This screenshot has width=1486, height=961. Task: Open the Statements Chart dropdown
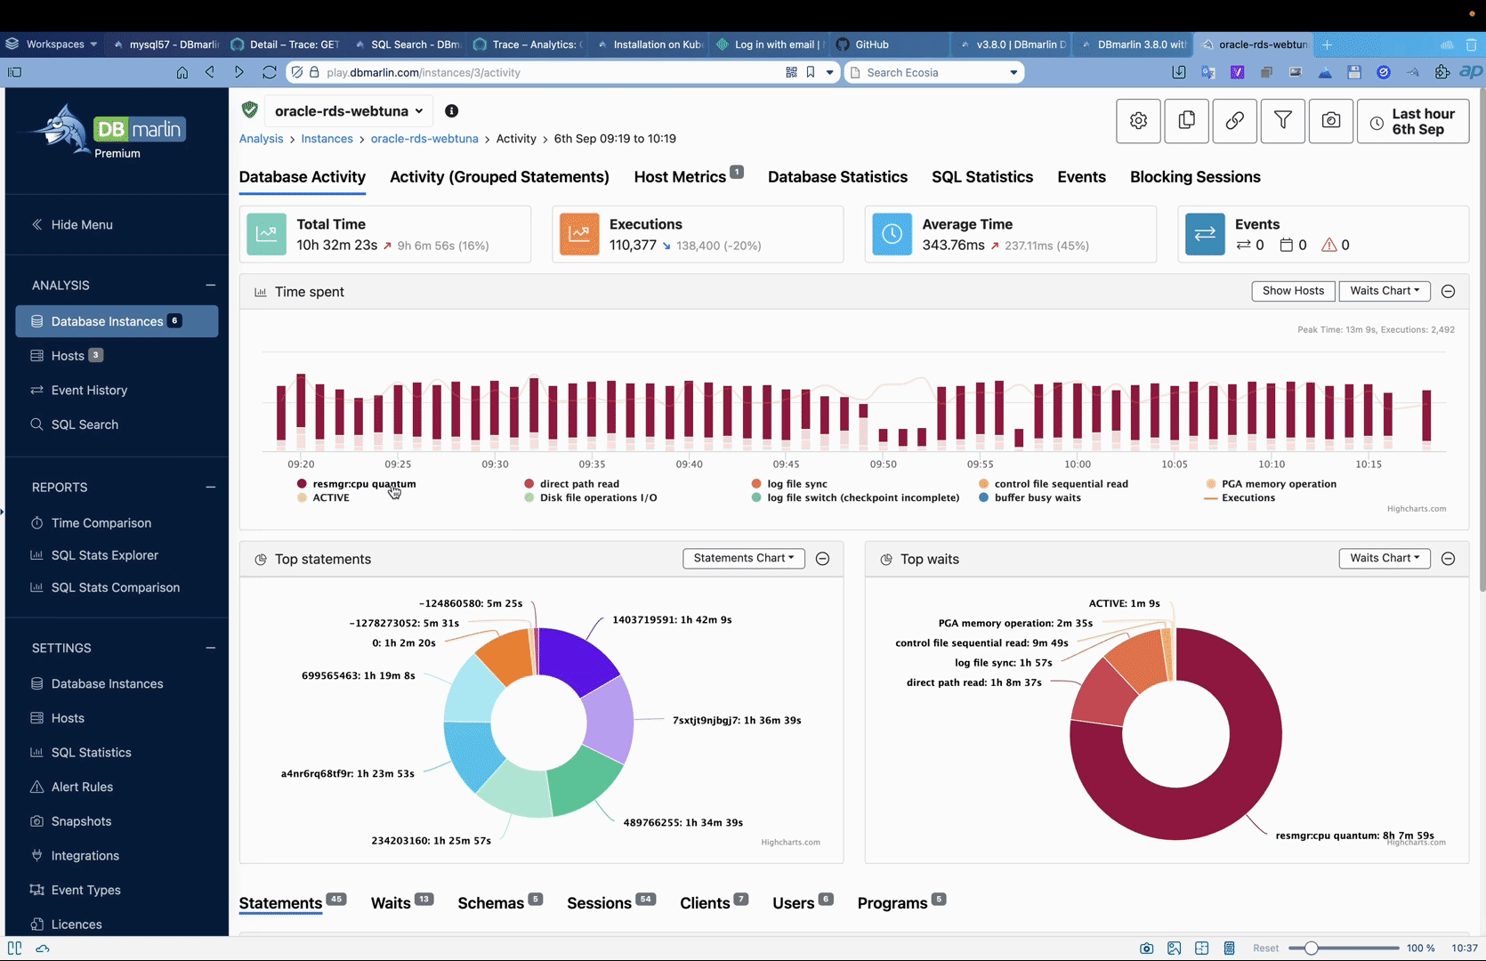[x=744, y=558]
